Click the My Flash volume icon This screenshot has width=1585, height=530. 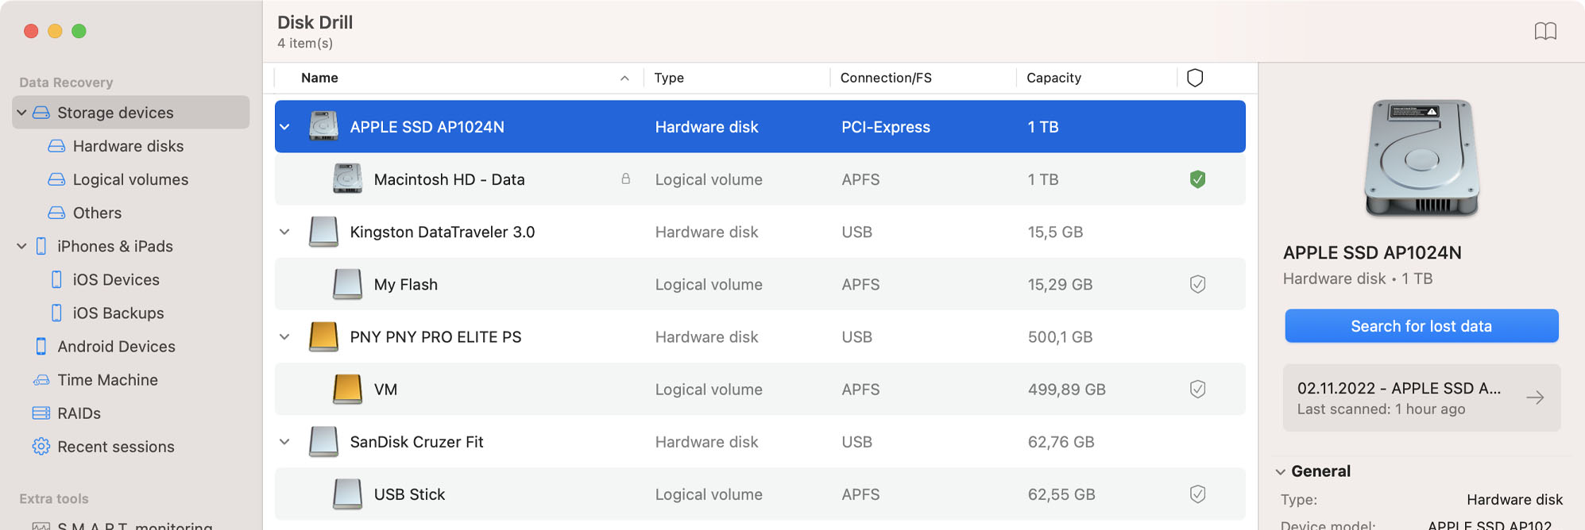[347, 284]
